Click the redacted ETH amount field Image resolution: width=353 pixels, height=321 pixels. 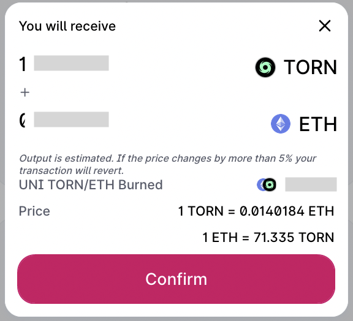point(71,119)
